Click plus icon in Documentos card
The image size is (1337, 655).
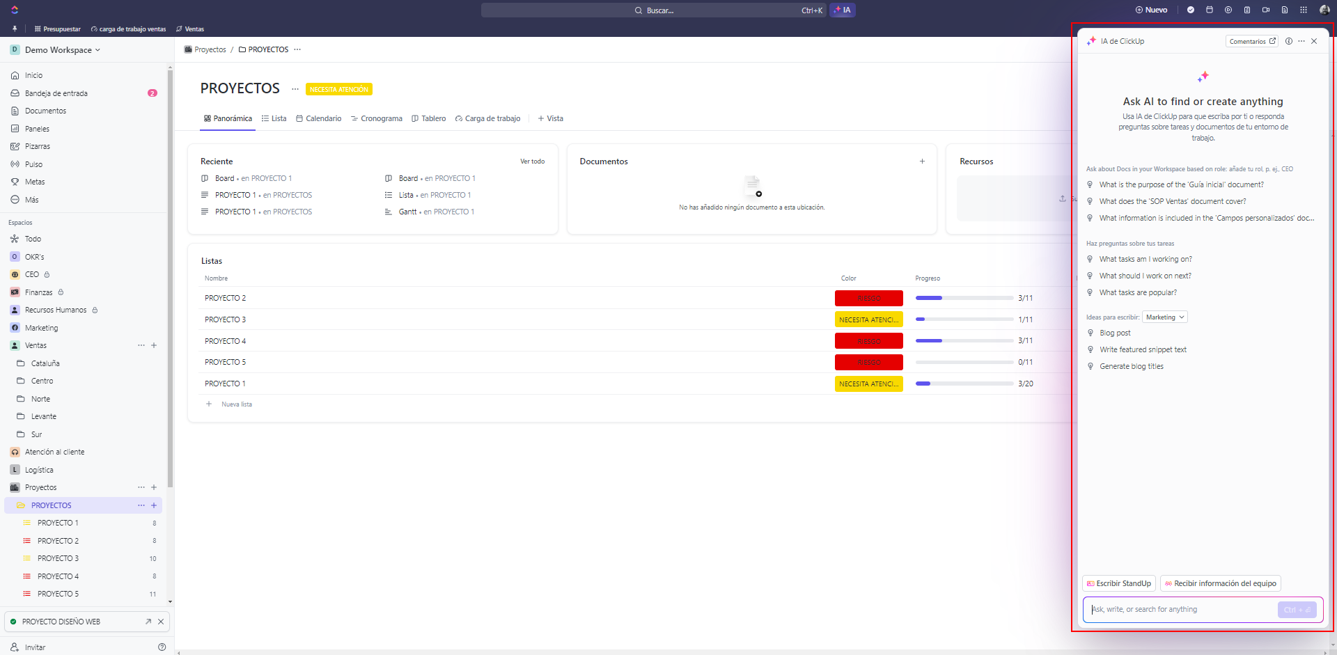(x=922, y=161)
